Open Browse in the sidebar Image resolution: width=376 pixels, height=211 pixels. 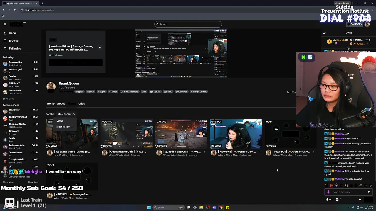coord(11,41)
